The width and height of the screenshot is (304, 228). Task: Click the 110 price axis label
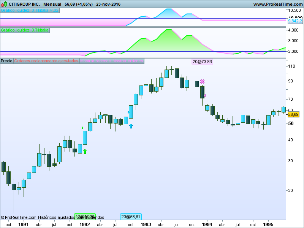[291, 66]
